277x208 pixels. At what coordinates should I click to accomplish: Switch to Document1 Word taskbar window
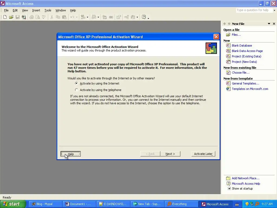click(79, 204)
